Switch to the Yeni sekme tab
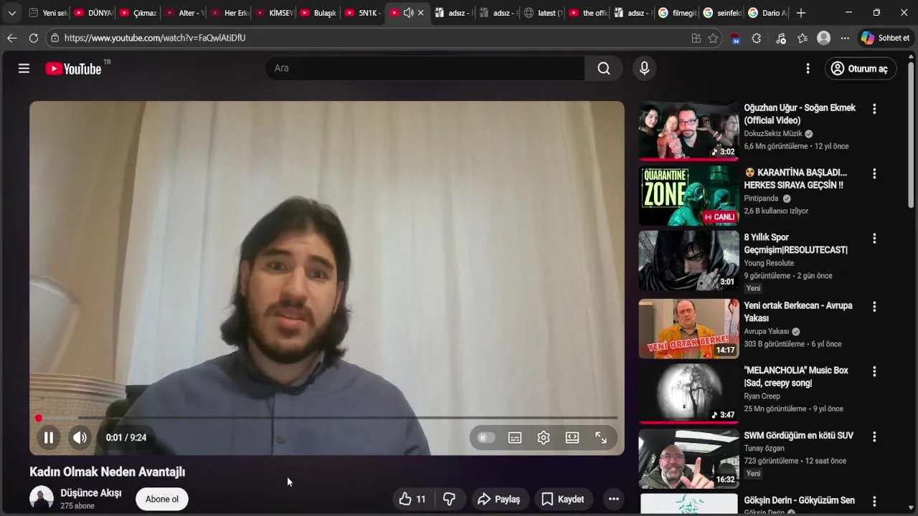Viewport: 918px width, 516px height. 48,13
